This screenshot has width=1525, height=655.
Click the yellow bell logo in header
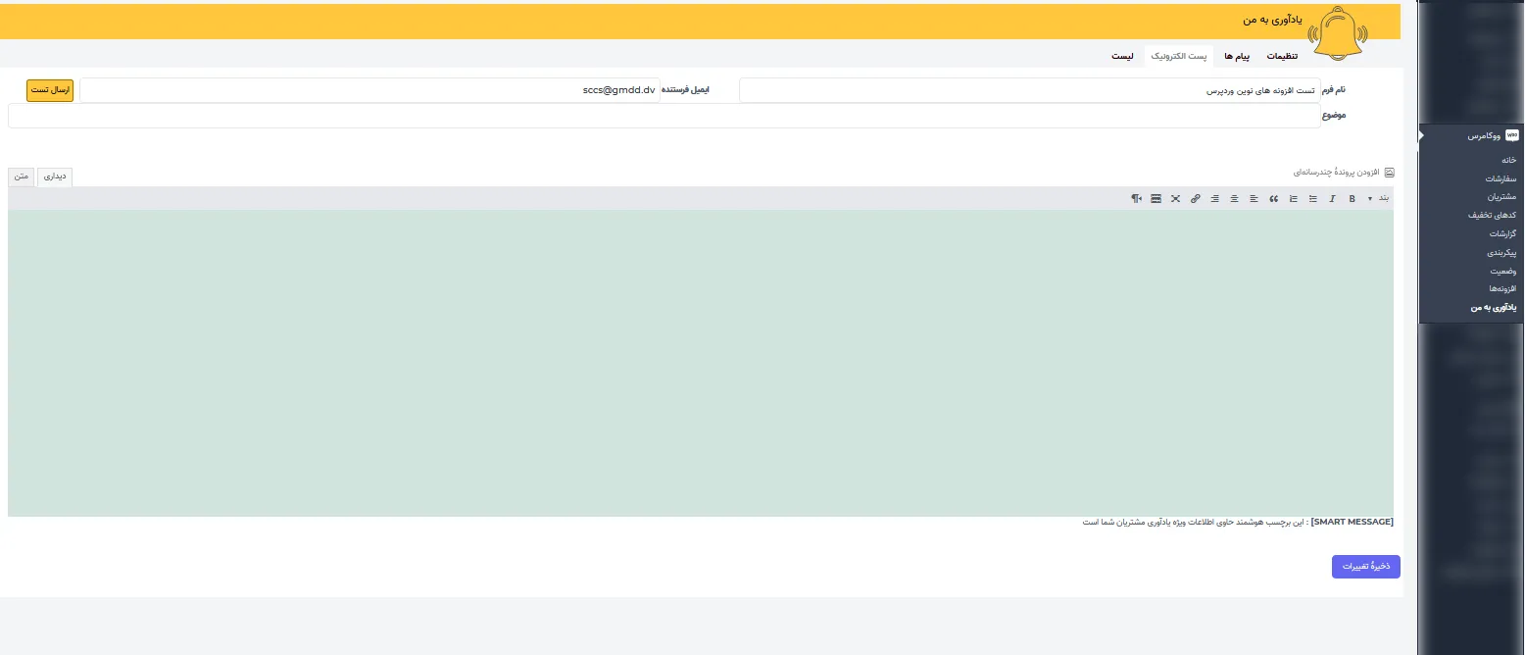coord(1336,35)
